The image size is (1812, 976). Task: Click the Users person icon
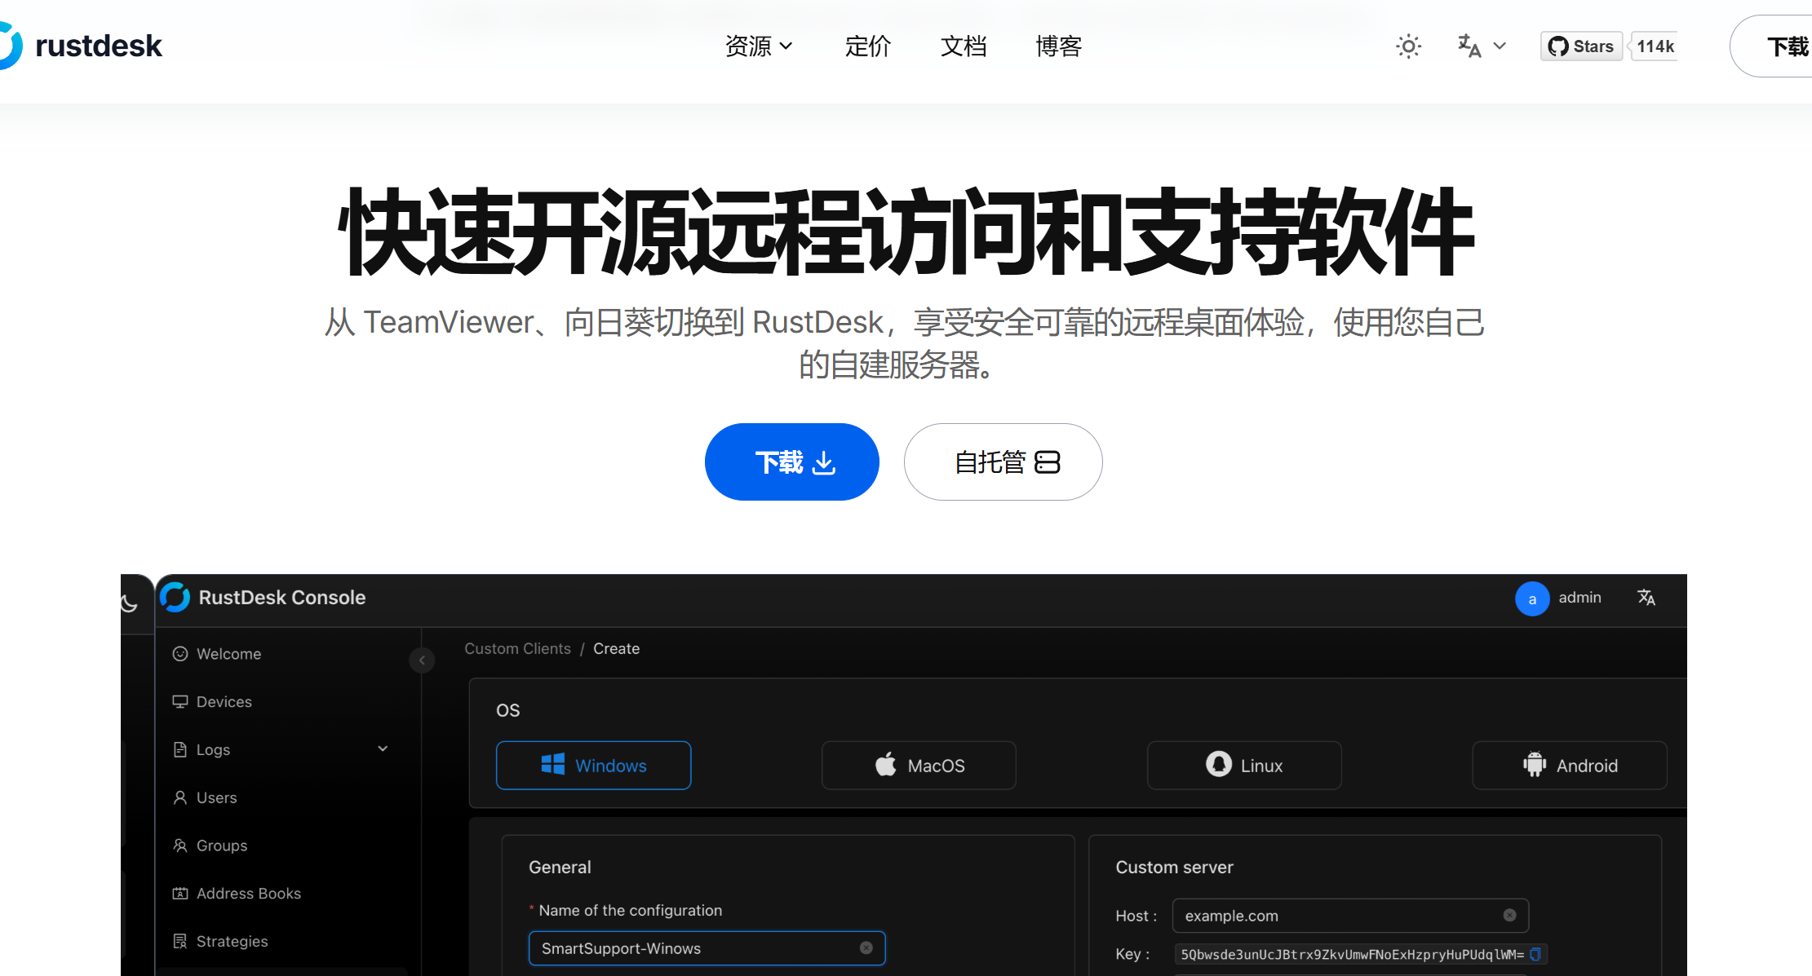(x=180, y=797)
